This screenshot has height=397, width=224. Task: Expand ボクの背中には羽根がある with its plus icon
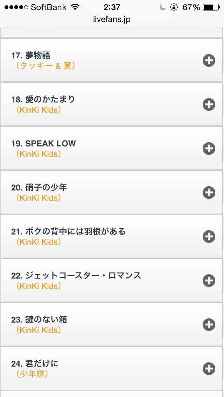[209, 237]
